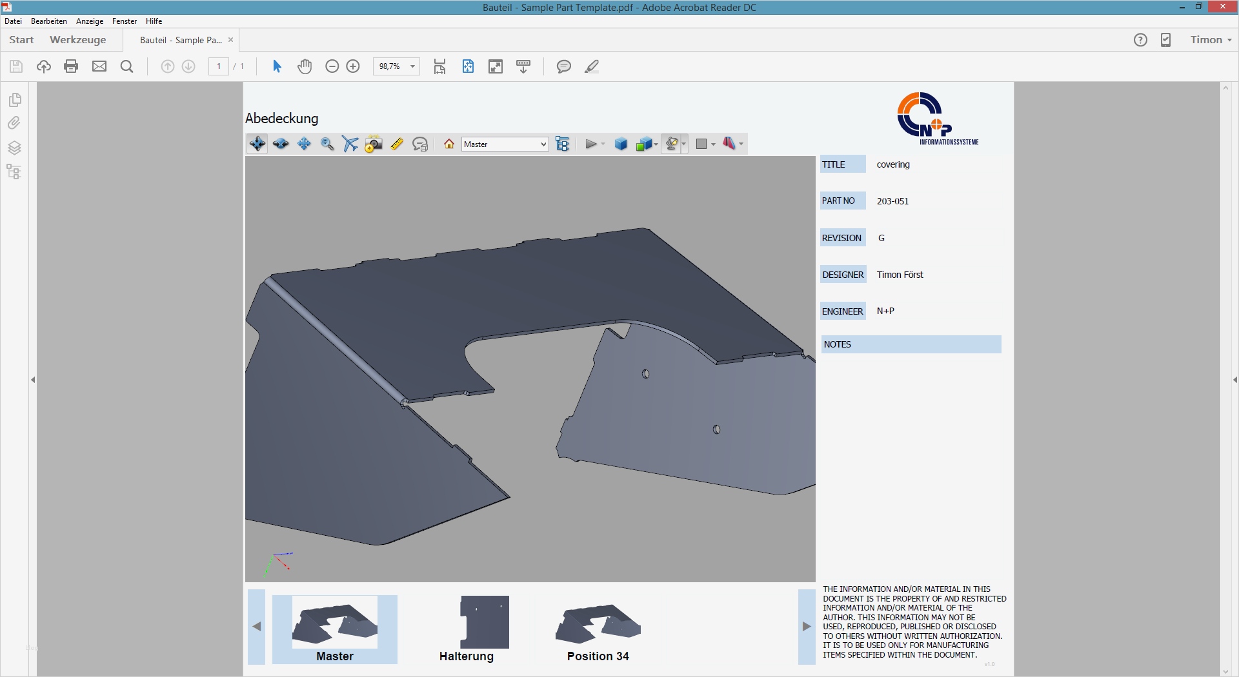
Task: Click the background color swatch
Action: pos(701,144)
